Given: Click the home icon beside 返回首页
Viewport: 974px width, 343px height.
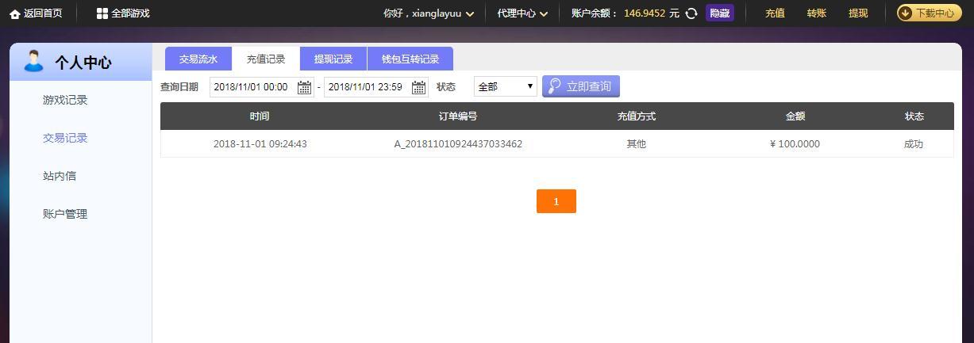Looking at the screenshot, I should (15, 13).
